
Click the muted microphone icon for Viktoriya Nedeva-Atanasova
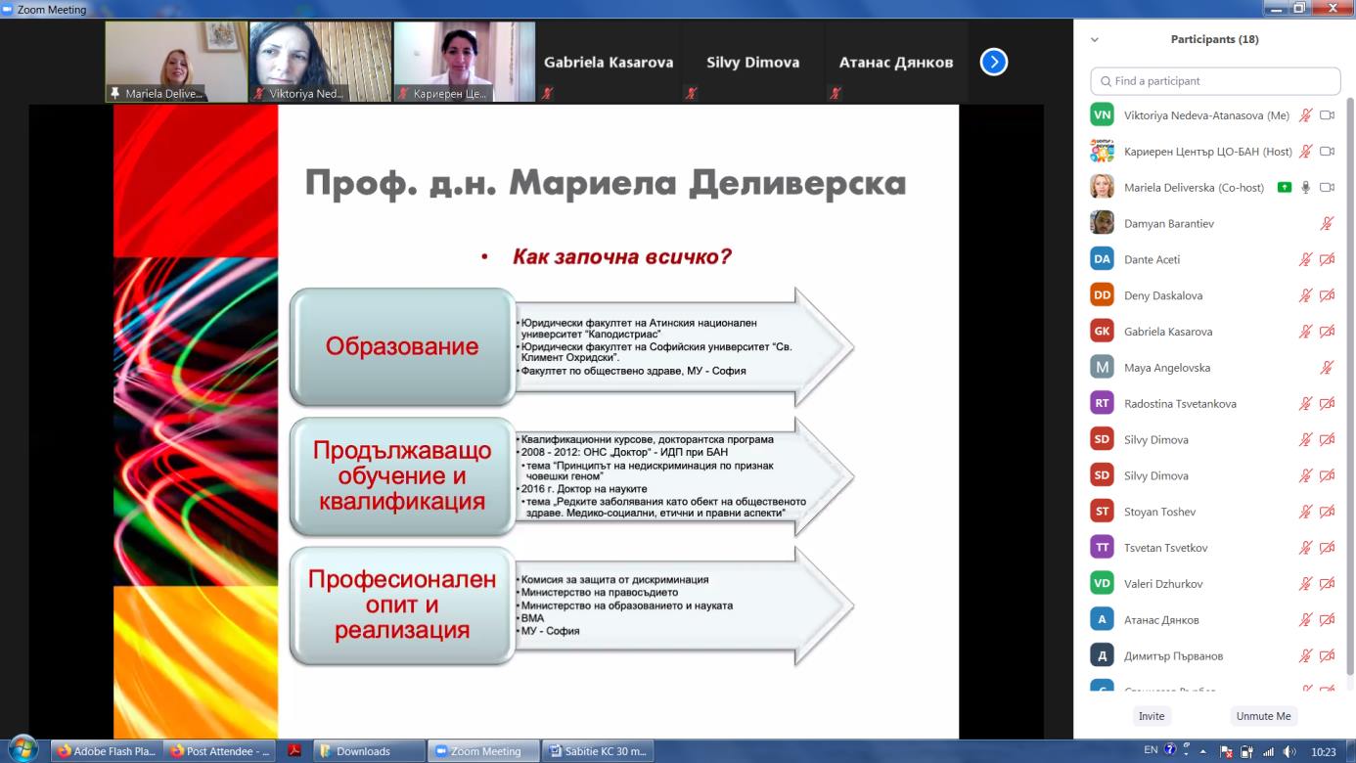1305,115
